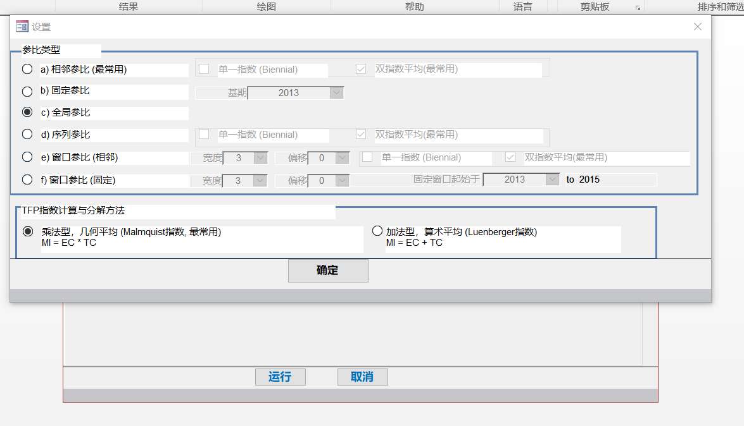Click the 确定 button
This screenshot has height=426, width=744.
[x=328, y=271]
